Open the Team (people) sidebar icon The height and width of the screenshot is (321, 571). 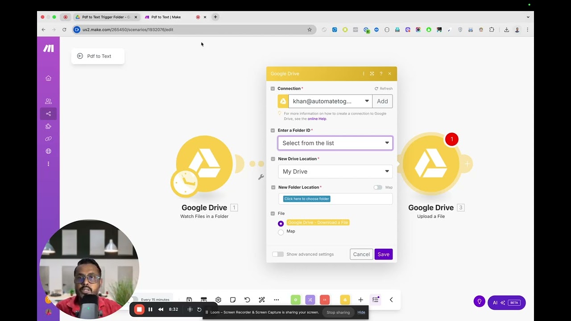48,101
